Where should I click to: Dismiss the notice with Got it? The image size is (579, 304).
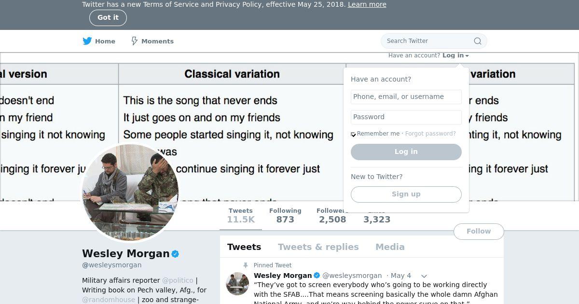pyautogui.click(x=108, y=17)
